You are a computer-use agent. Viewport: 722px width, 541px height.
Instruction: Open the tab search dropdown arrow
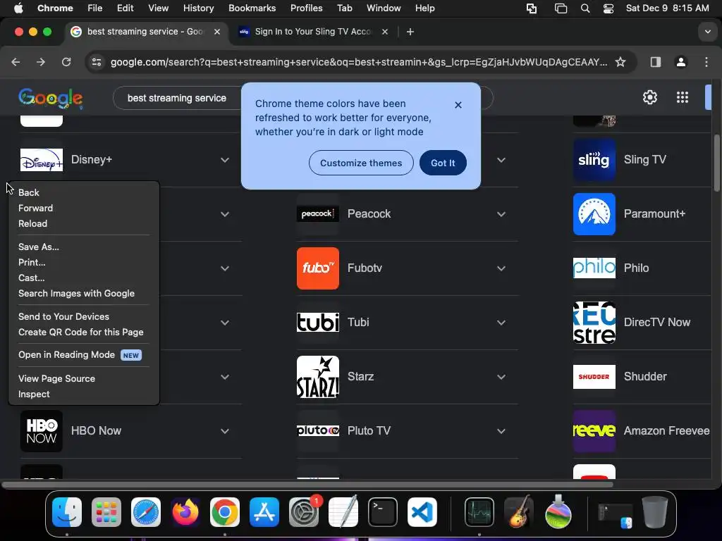point(707,32)
